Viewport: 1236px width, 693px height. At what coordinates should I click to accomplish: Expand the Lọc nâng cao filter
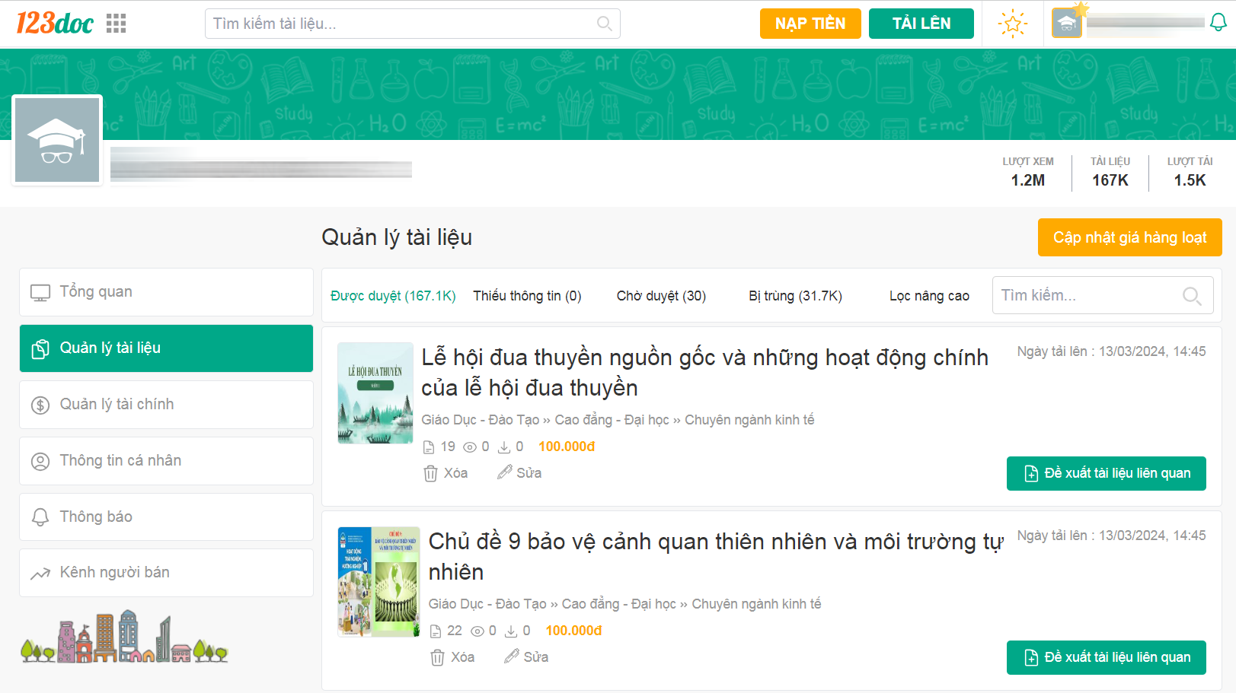tap(929, 296)
